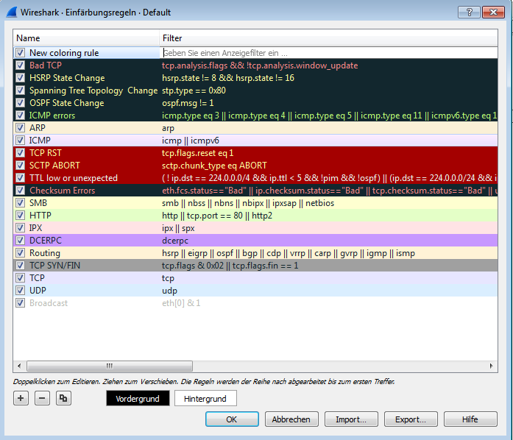Click the Import... button
This screenshot has width=513, height=440.
[351, 419]
